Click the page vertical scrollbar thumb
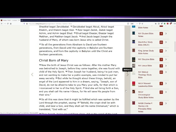 click(175, 46)
